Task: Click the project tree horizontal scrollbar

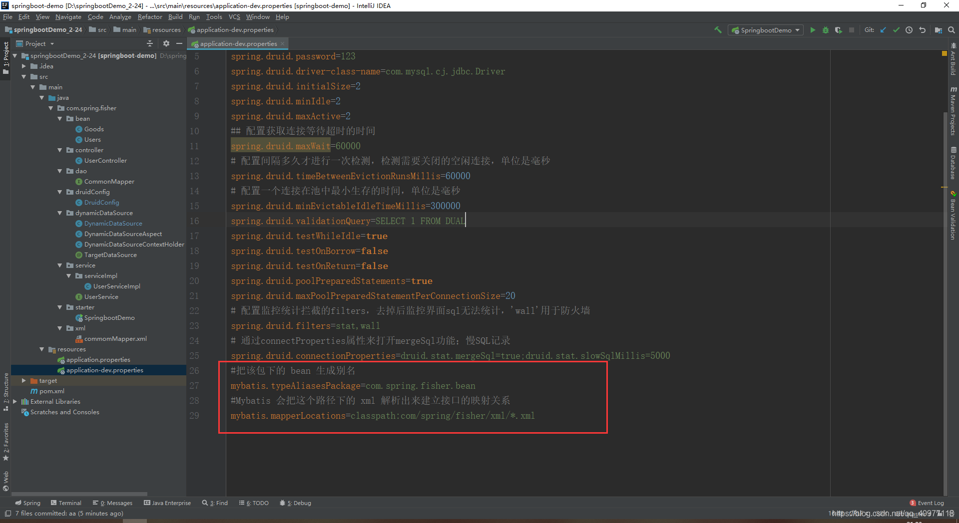Action: tap(80, 494)
